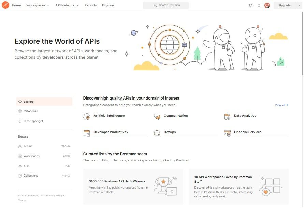Browse APIs with 7.4k count
Image resolution: width=304 pixels, height=208 pixels.
click(x=44, y=166)
